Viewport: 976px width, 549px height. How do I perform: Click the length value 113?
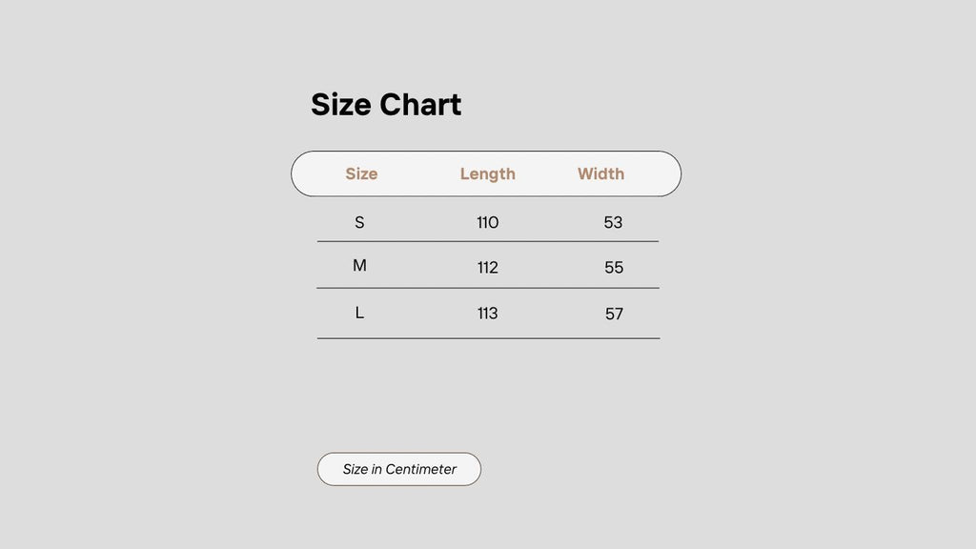(x=487, y=313)
